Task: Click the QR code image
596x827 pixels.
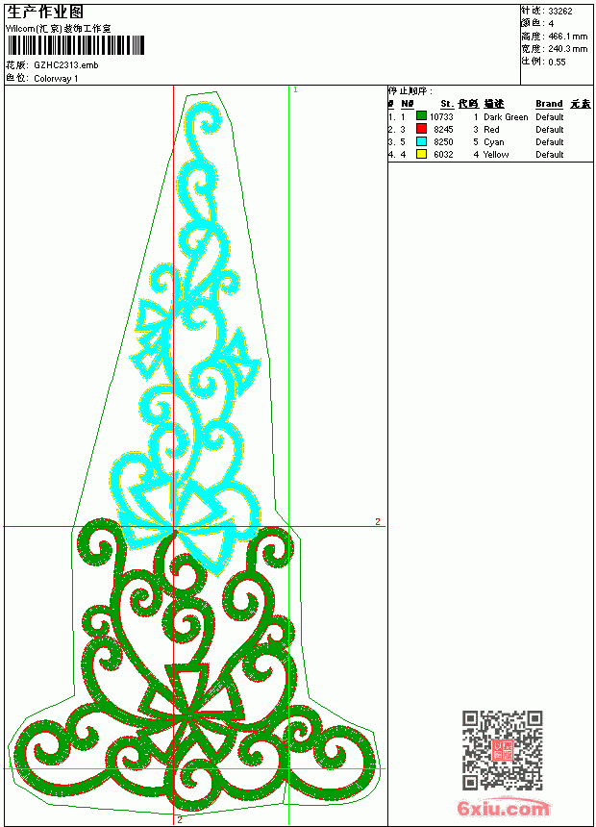Action: tap(503, 750)
